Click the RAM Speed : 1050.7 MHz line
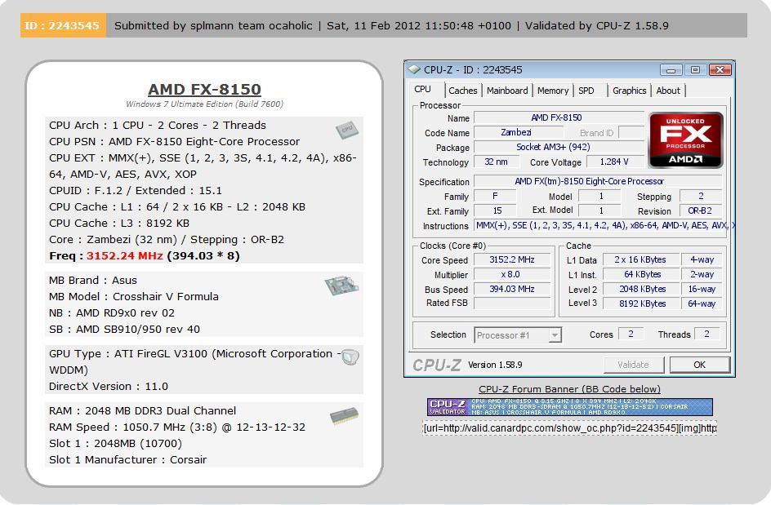Image resolution: width=771 pixels, height=505 pixels. pyautogui.click(x=177, y=427)
